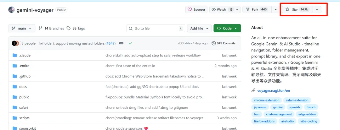This screenshot has width=340, height=130.
Task: Click the '2 months ago' timestamp for .entire
Action: click(226, 66)
